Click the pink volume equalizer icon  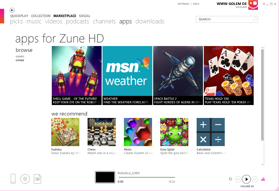(x=263, y=179)
